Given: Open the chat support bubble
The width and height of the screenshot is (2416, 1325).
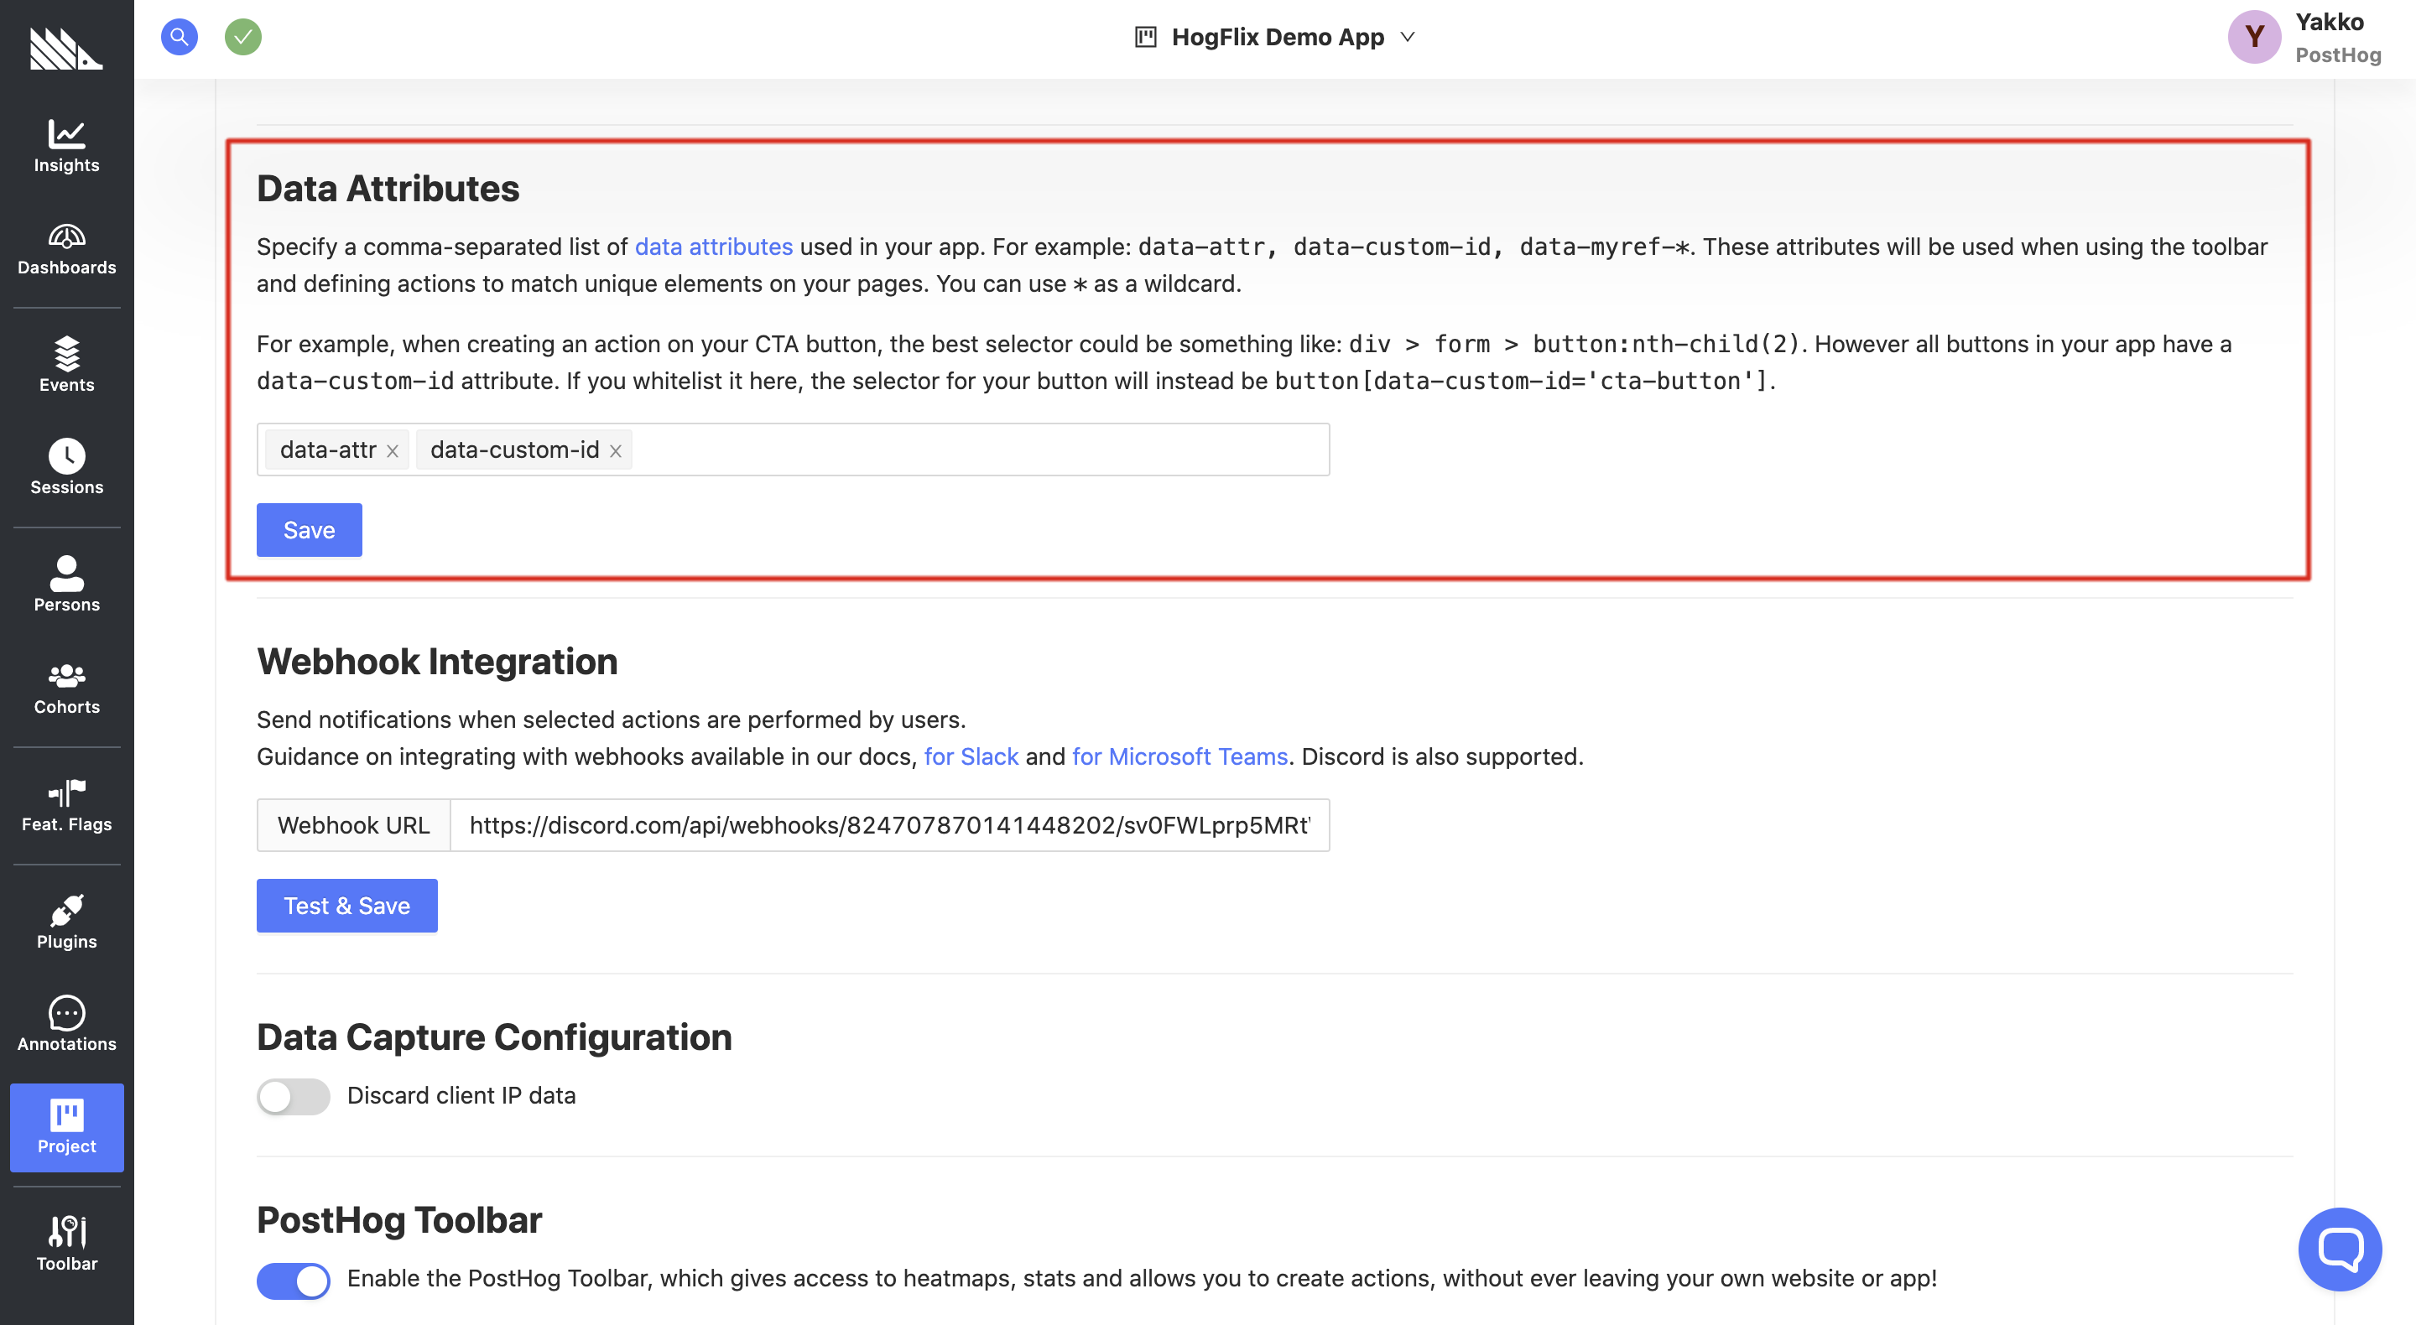Looking at the screenshot, I should (x=2339, y=1249).
